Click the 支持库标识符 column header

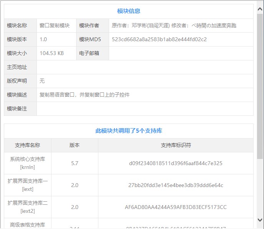[176, 145]
